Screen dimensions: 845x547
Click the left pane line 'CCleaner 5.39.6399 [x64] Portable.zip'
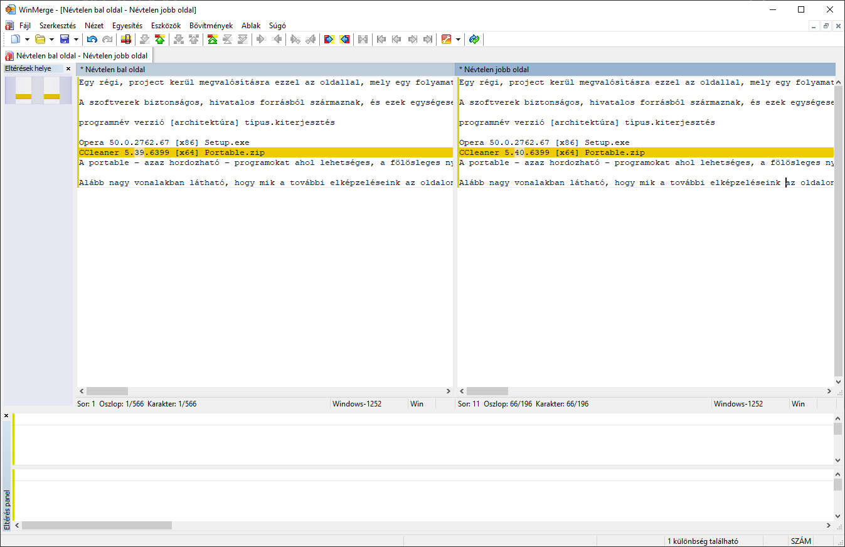265,152
